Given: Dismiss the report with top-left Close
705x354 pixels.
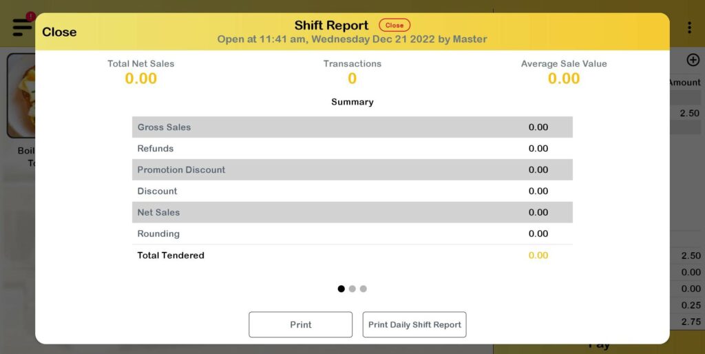Looking at the screenshot, I should (x=59, y=32).
